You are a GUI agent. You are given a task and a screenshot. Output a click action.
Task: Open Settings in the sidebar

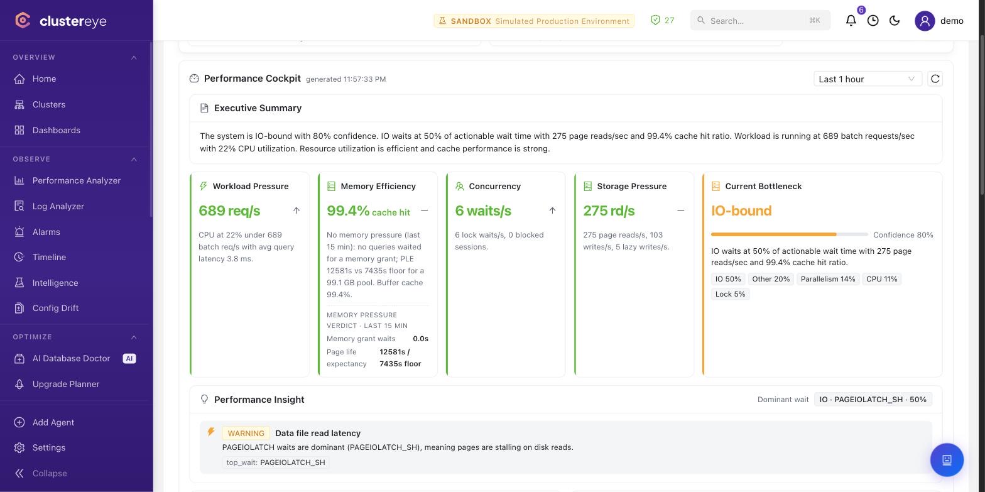pos(75,447)
